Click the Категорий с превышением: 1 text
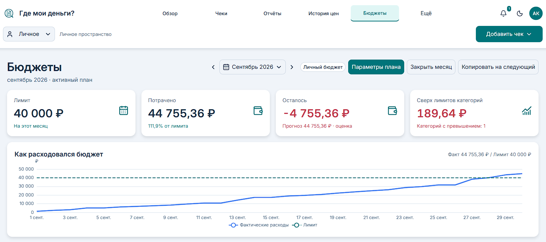Viewport: 546px width, 242px height. click(x=451, y=126)
